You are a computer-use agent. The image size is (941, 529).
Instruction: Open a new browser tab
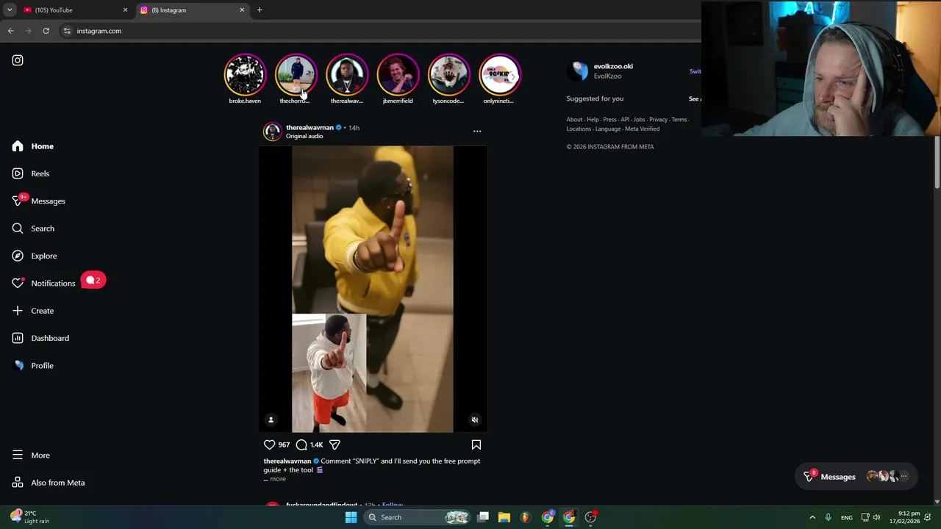[260, 10]
